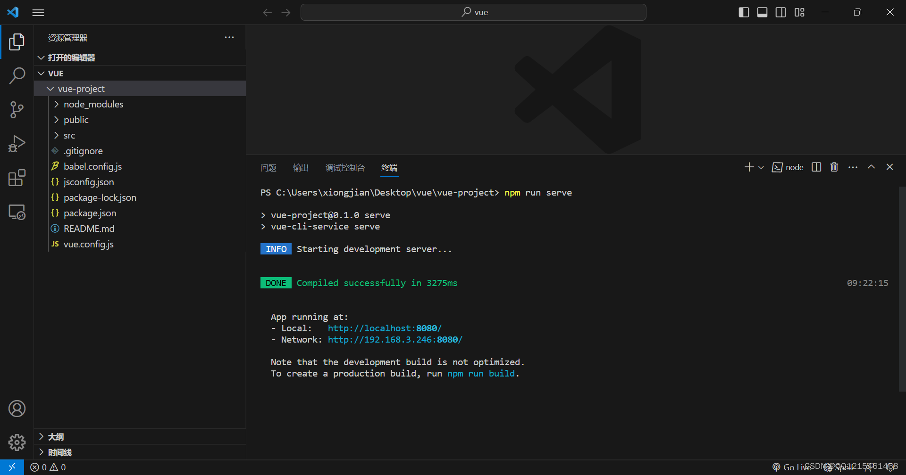Screen dimensions: 906x475
Task: Expand the 时间线 (Timeline) section
Action: (x=140, y=452)
